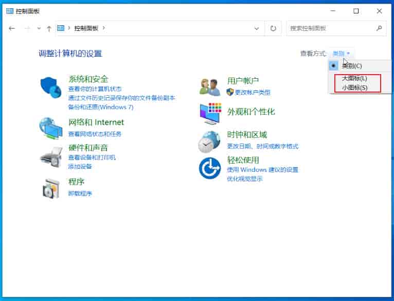Open the 时钟和区域 heading link
394x301 pixels.
[x=247, y=135]
